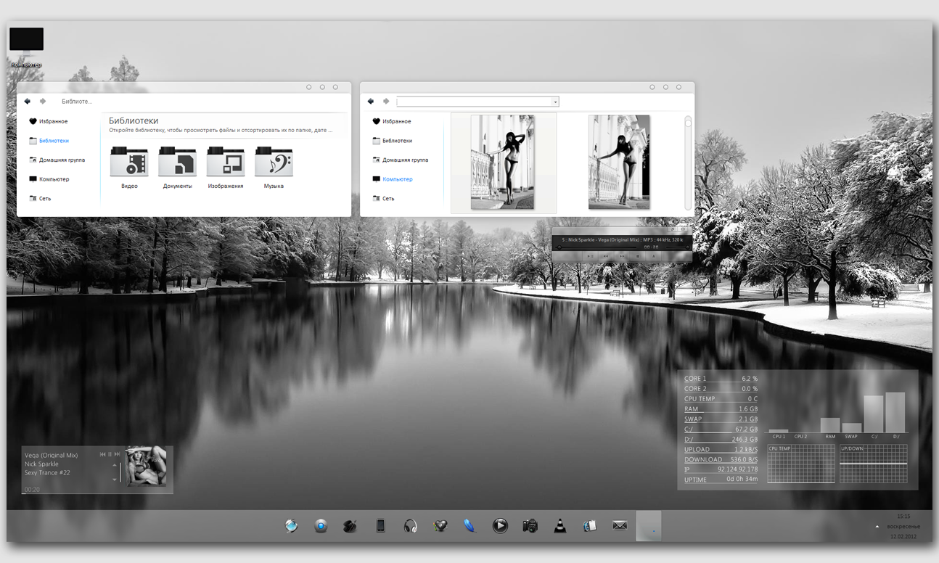Click the UPTIME row in system monitor

click(x=721, y=480)
